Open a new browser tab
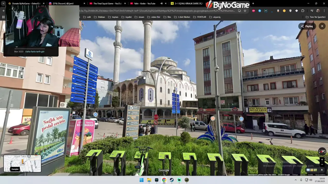This screenshot has height=184, width=328. [253, 4]
